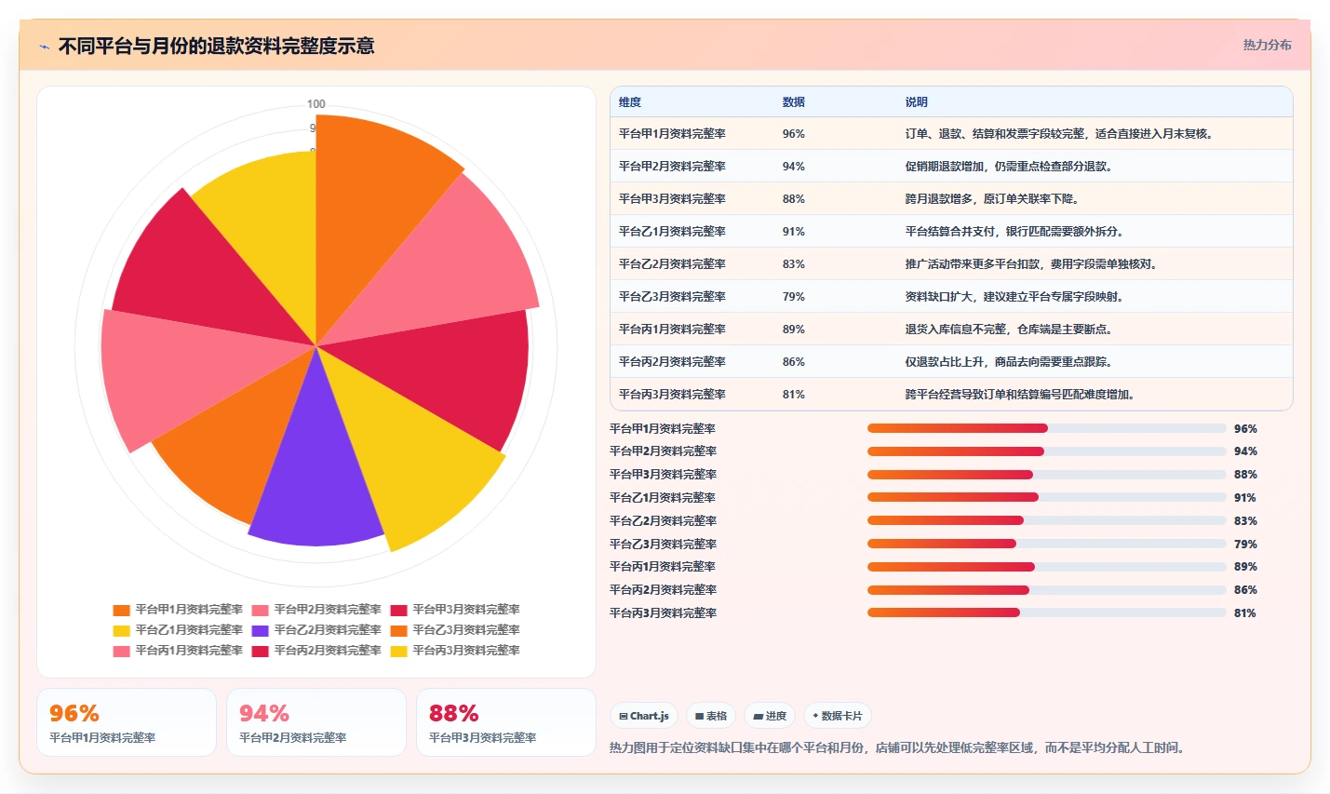This screenshot has width=1330, height=794.
Task: Click the 平台乙3月资料完整率 79% progress bar
Action: (x=1047, y=544)
